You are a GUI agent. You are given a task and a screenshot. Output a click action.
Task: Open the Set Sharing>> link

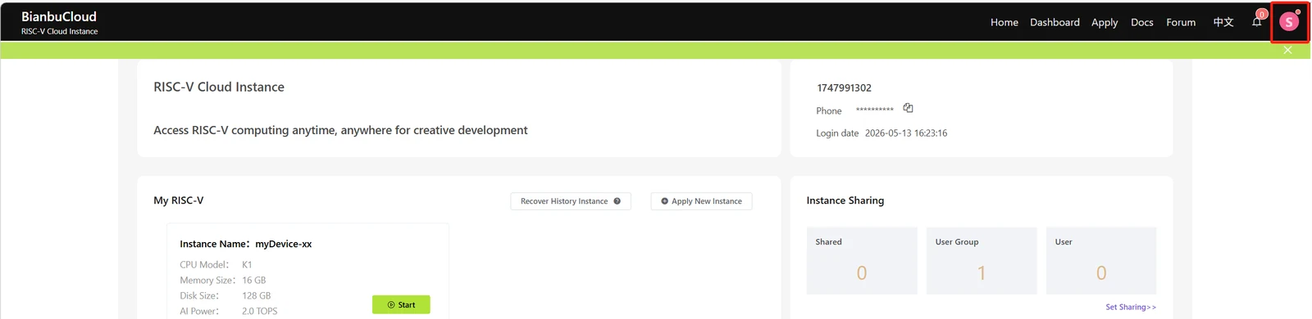pyautogui.click(x=1131, y=307)
